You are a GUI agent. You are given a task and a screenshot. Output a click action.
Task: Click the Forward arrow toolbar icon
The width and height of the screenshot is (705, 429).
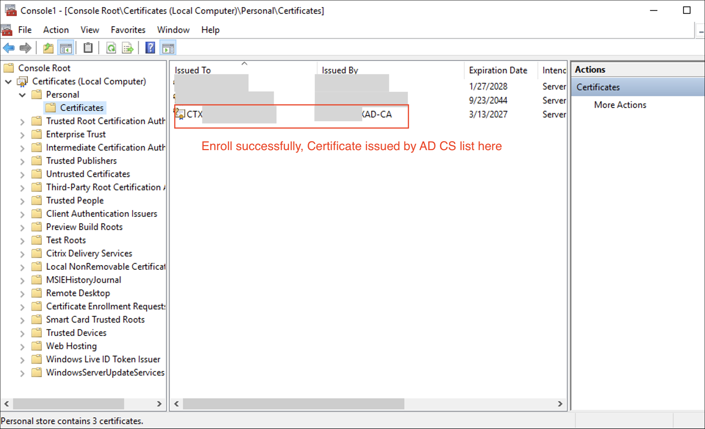coord(25,48)
